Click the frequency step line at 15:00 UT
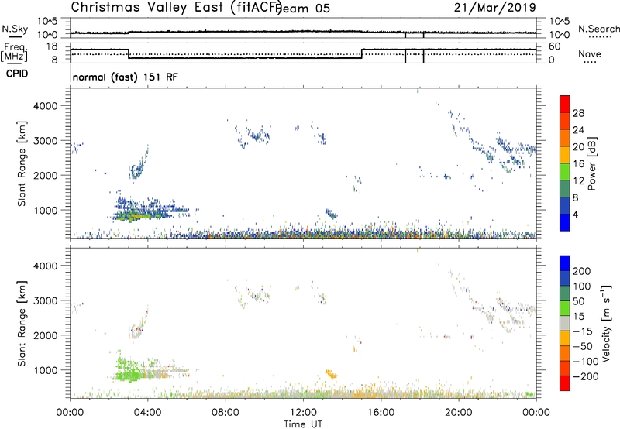This screenshot has height=429, width=620. click(x=362, y=53)
